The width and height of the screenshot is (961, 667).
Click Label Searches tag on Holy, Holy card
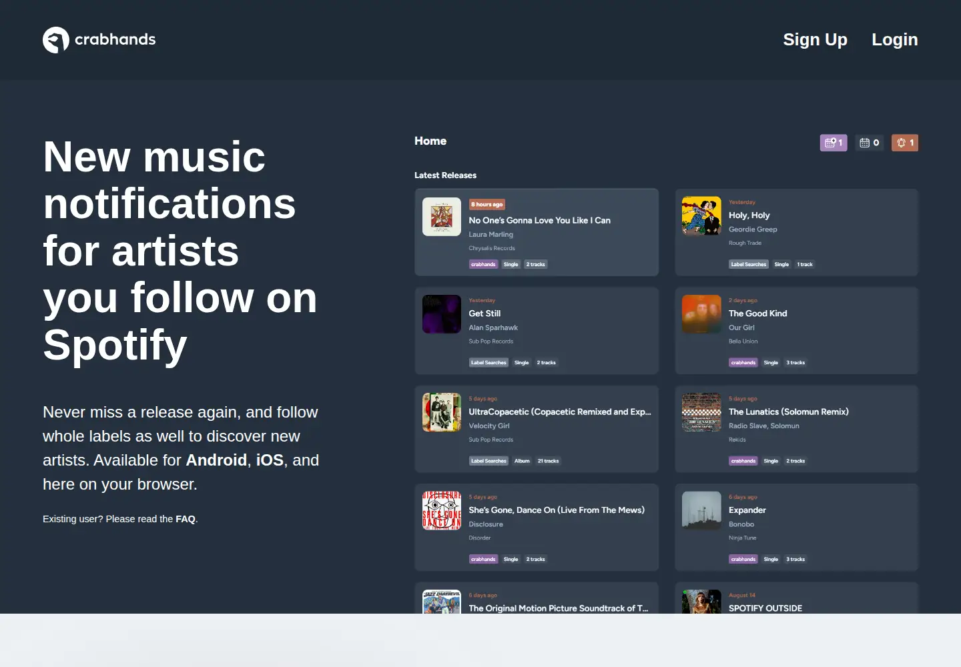[749, 264]
